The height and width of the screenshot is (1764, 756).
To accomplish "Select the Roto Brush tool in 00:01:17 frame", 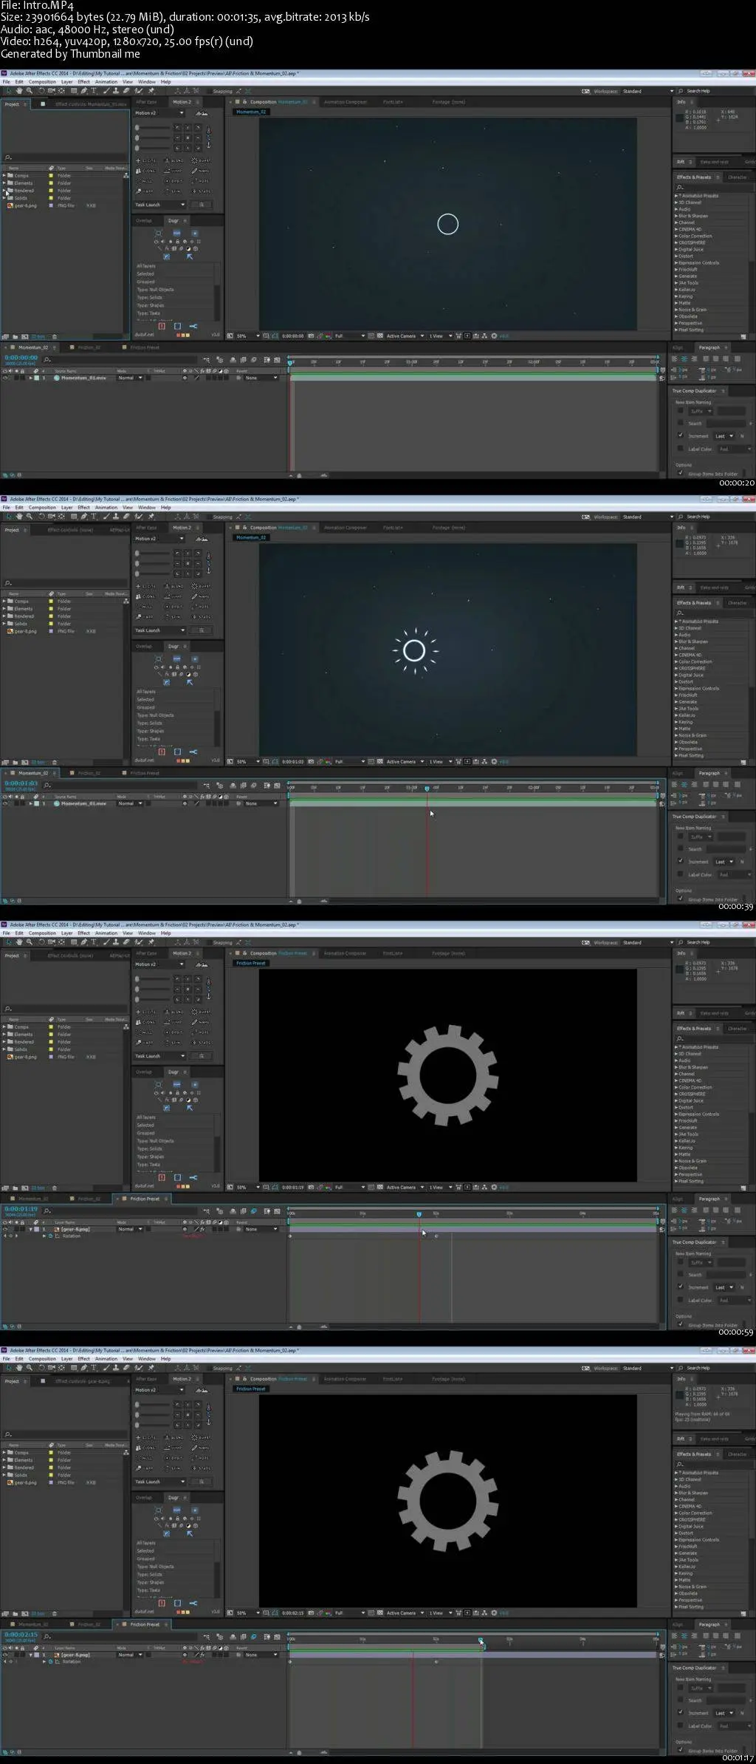I will coord(139,1368).
